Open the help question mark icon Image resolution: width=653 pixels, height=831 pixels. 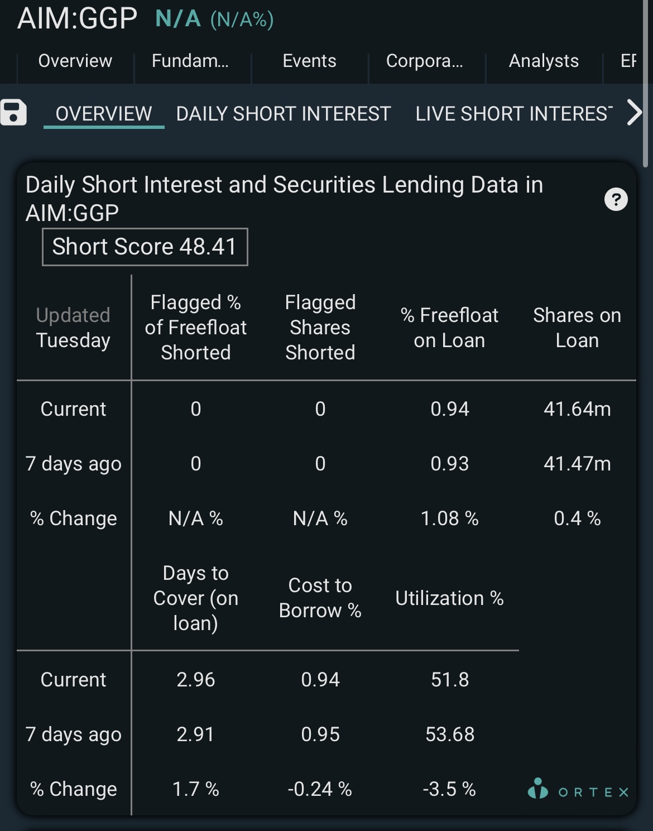(616, 199)
